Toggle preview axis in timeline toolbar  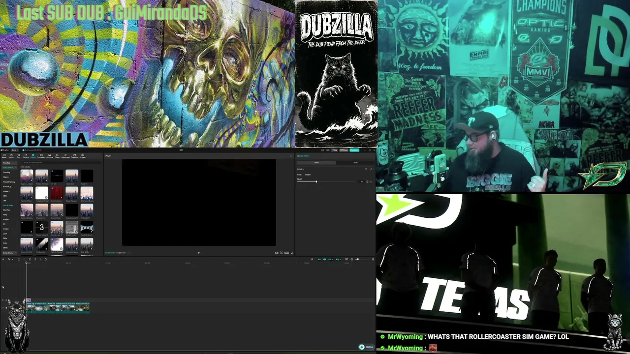pyautogui.click(x=337, y=259)
